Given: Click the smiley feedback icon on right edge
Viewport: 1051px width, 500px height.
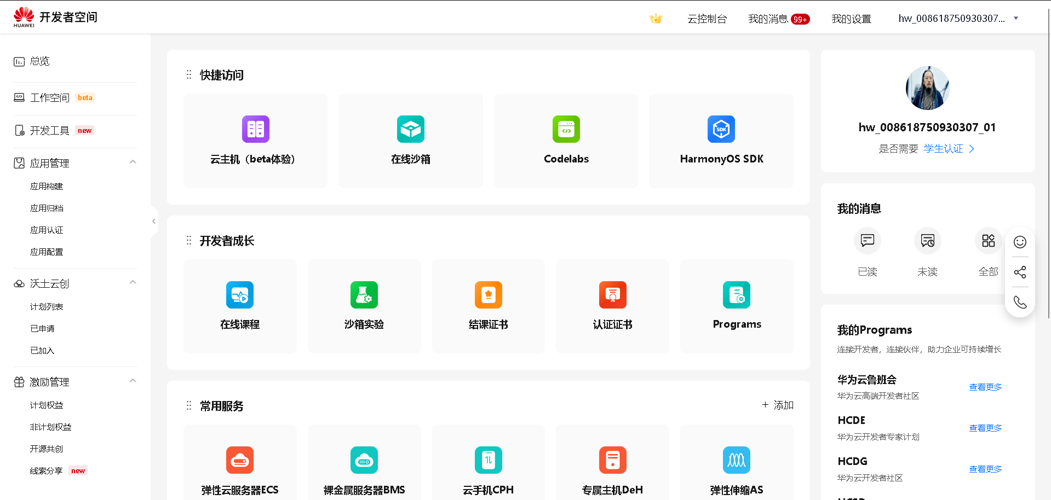Looking at the screenshot, I should [x=1019, y=241].
